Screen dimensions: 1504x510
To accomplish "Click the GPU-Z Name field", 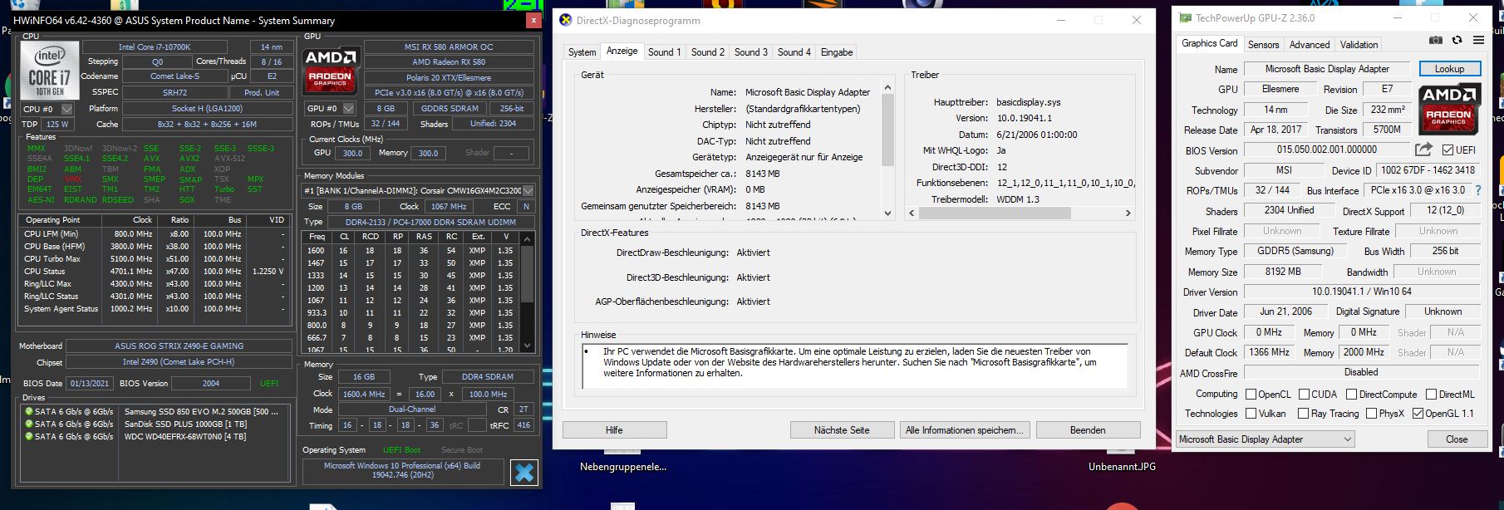I will point(1327,69).
